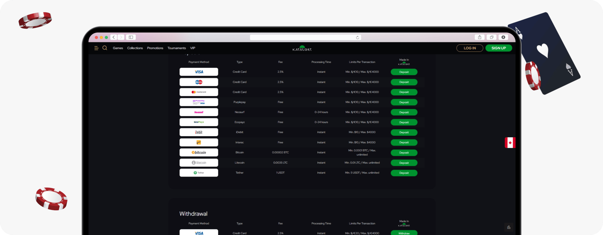Image resolution: width=603 pixels, height=235 pixels.
Task: Click the Katsubet logo
Action: pos(302,48)
